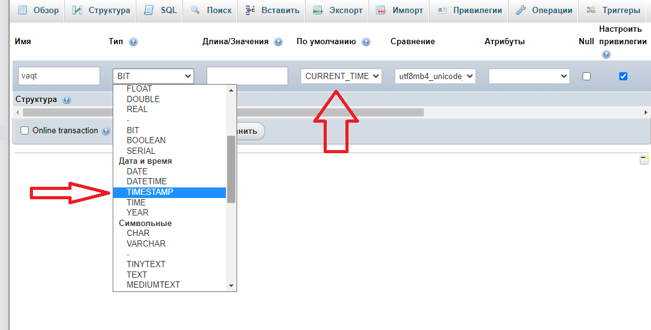The height and width of the screenshot is (330, 651).
Task: Click the help icon under Настроить привилегии
Action: coord(606,55)
